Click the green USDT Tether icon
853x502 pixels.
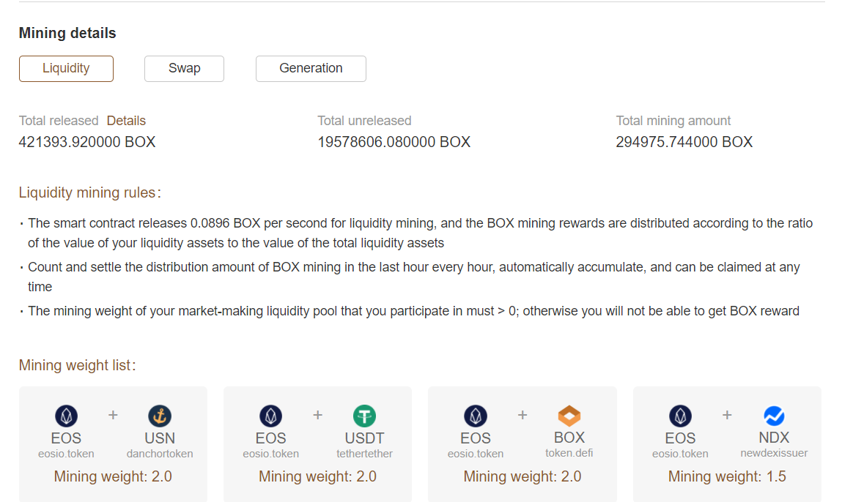pos(364,416)
